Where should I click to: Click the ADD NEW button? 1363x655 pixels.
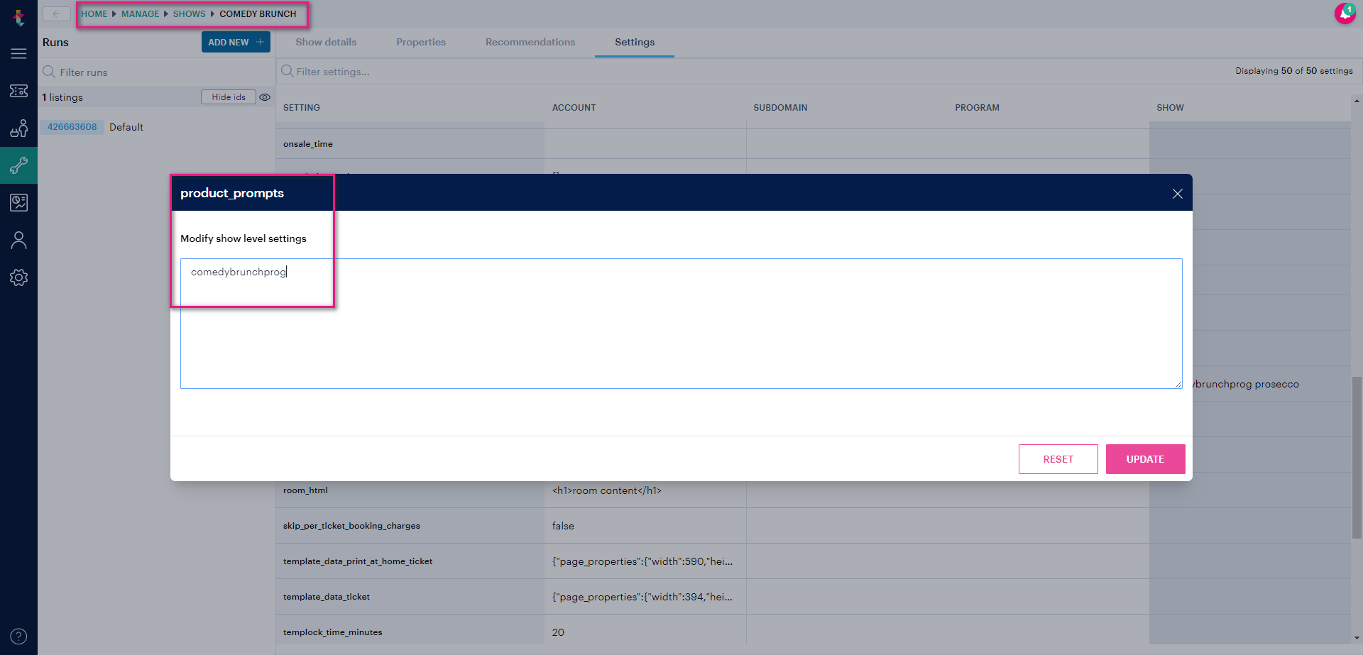(x=236, y=42)
